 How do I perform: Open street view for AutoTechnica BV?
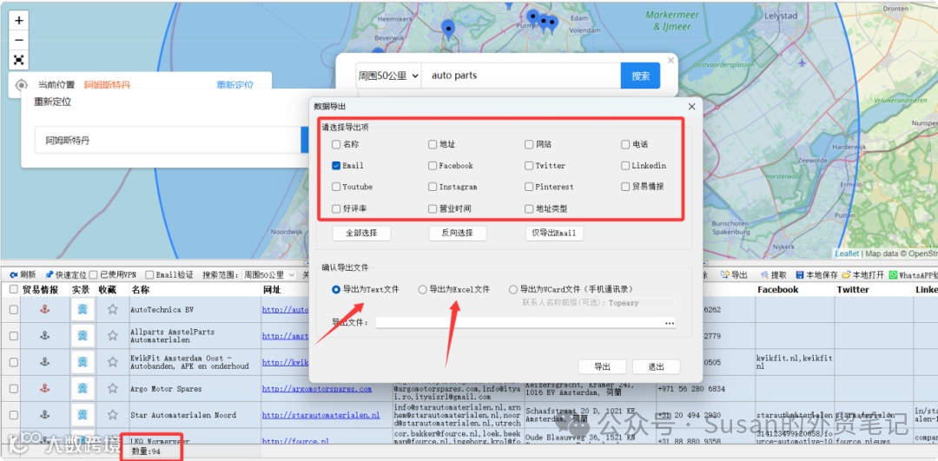(x=83, y=310)
